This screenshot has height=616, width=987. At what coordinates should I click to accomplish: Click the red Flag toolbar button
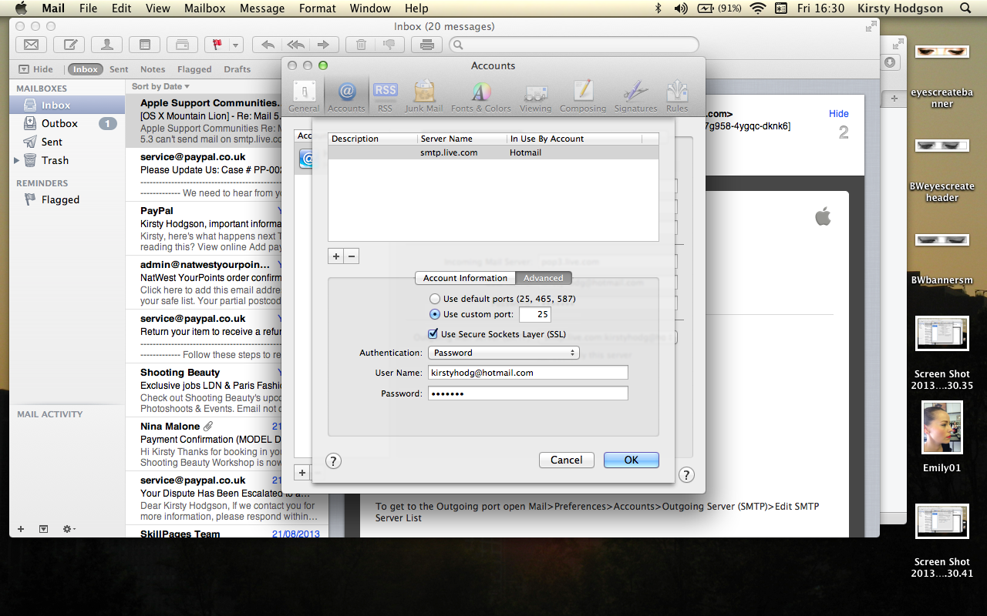pos(216,45)
